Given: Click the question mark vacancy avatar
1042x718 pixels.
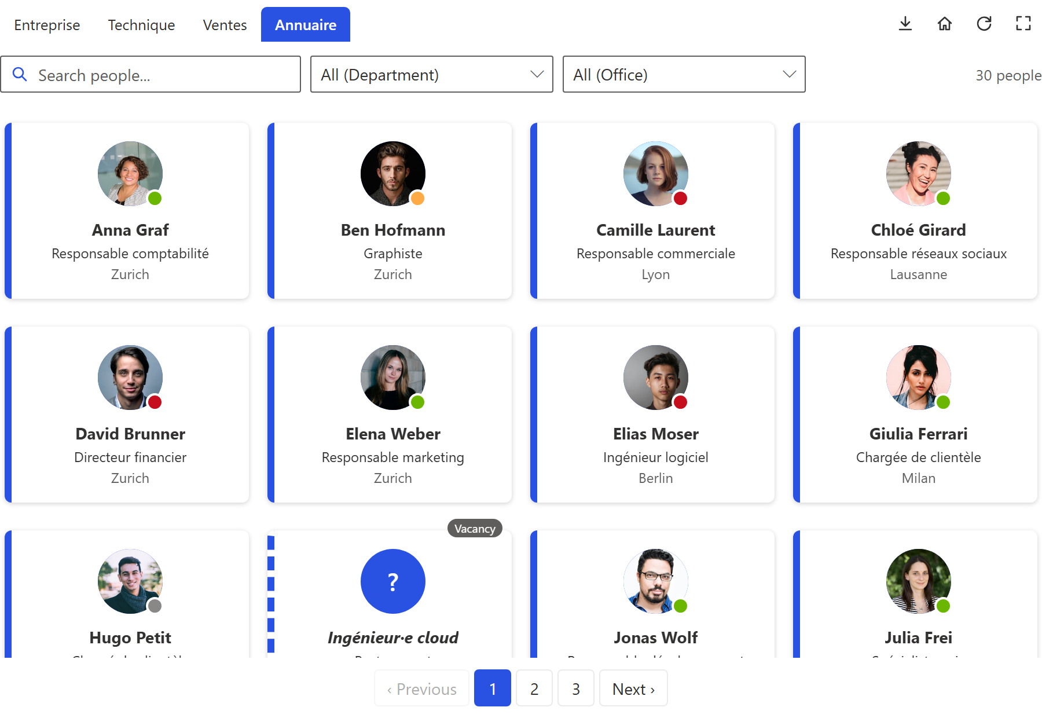Looking at the screenshot, I should pyautogui.click(x=393, y=581).
